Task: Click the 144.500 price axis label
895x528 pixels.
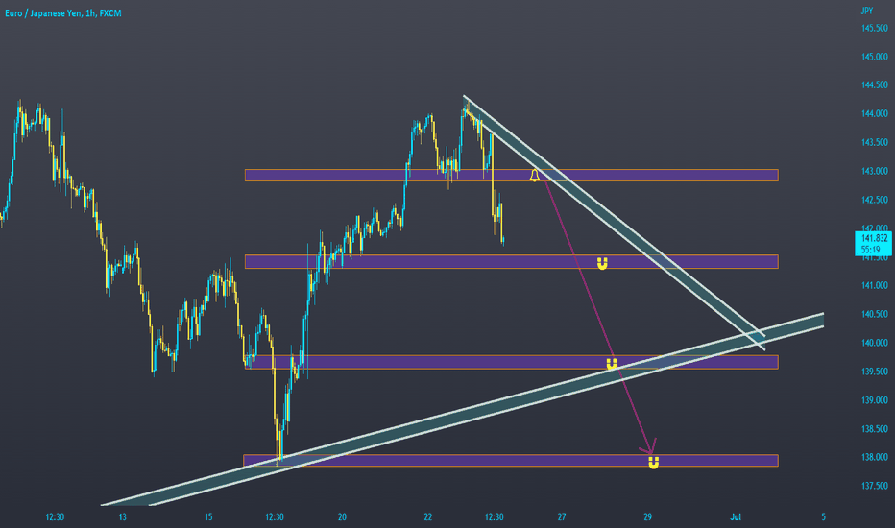Action: pyautogui.click(x=875, y=85)
